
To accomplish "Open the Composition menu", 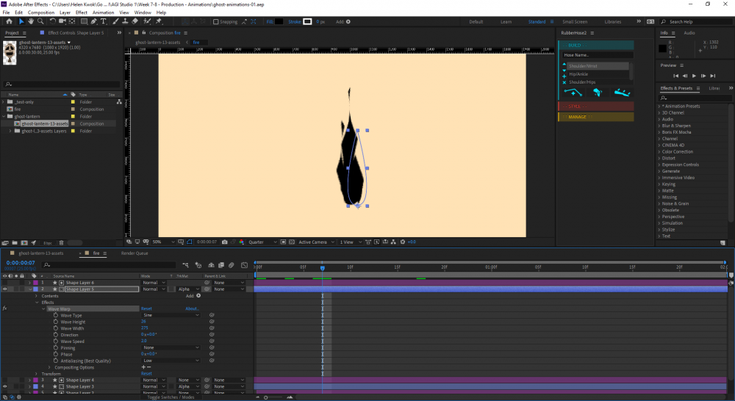I will tap(40, 12).
